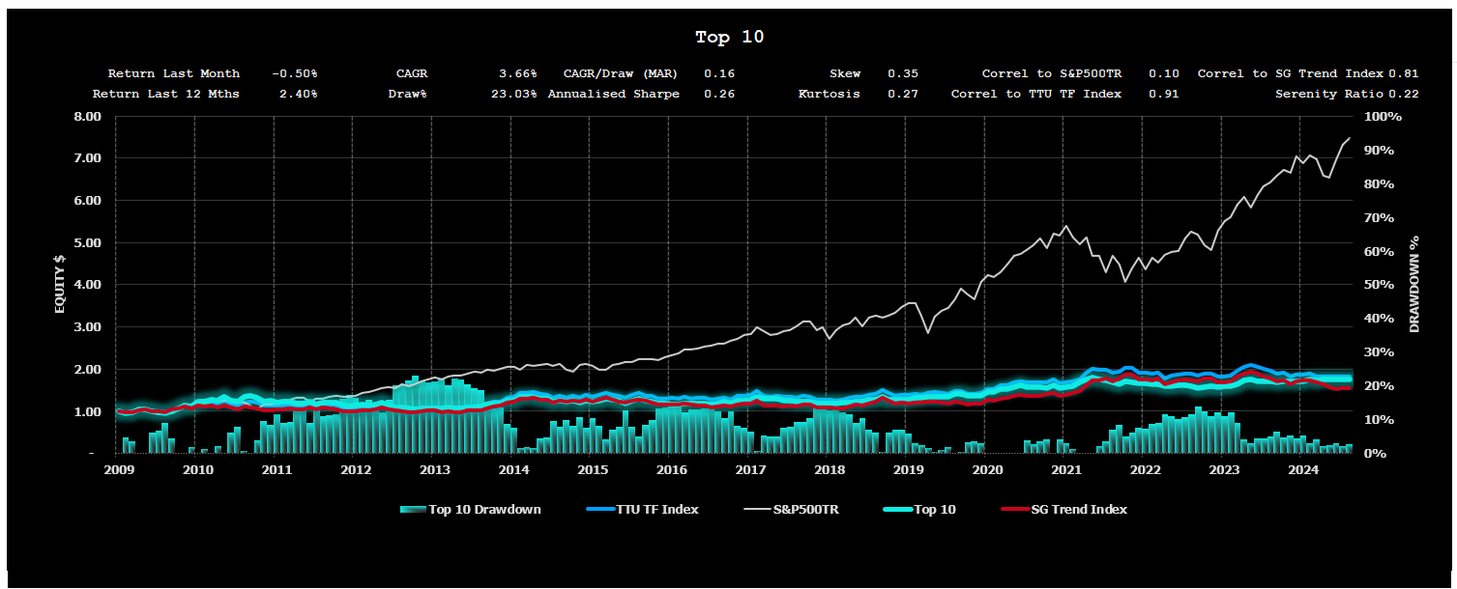Click the 2009 year label on the x-axis

tap(118, 470)
